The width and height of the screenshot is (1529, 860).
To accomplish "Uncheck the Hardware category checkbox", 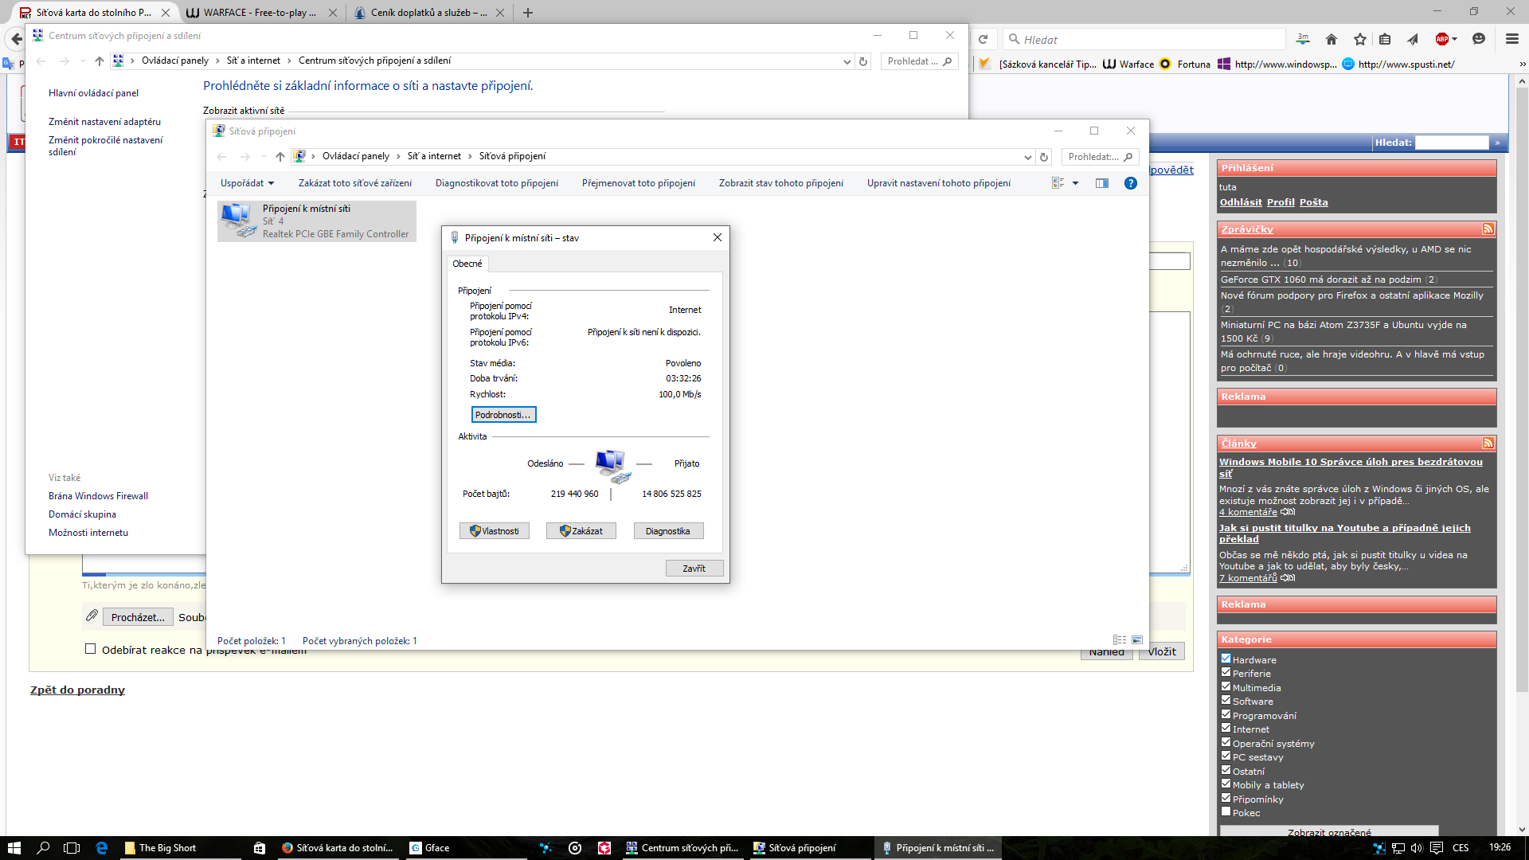I will (x=1226, y=659).
